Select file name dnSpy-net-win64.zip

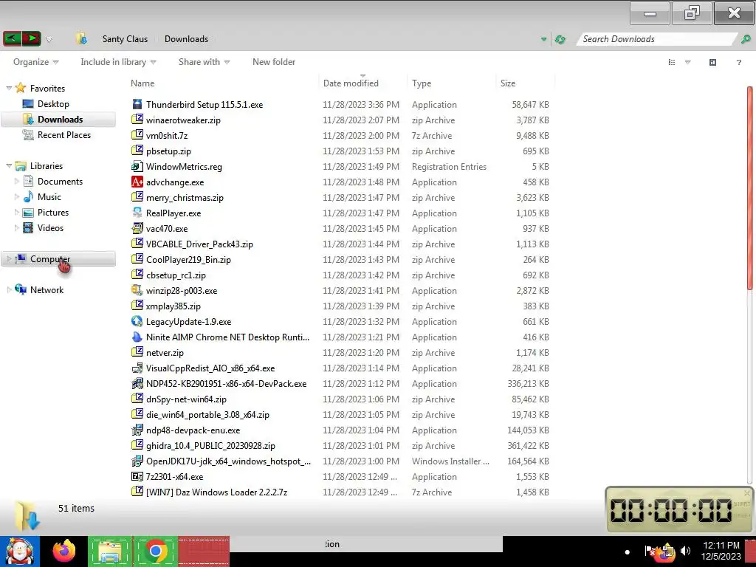pyautogui.click(x=186, y=399)
